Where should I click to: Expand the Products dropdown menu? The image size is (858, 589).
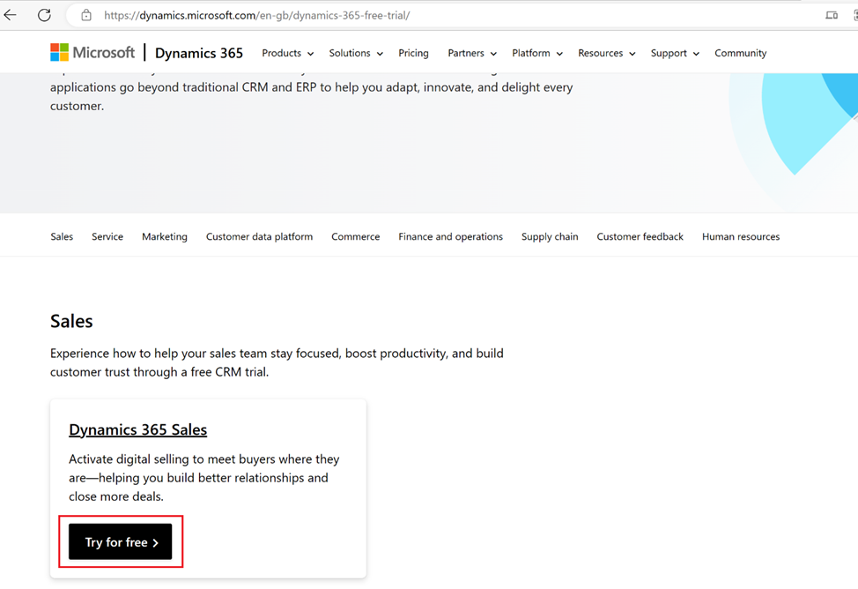click(x=288, y=53)
